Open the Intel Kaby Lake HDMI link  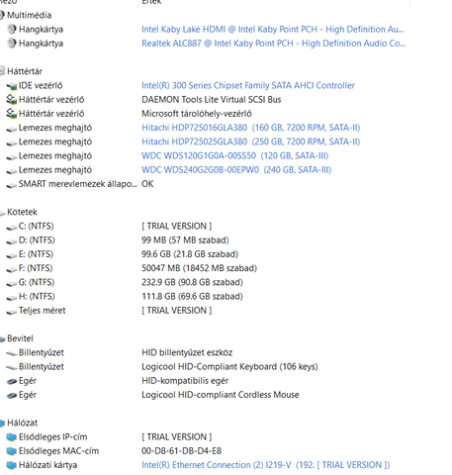coord(273,30)
